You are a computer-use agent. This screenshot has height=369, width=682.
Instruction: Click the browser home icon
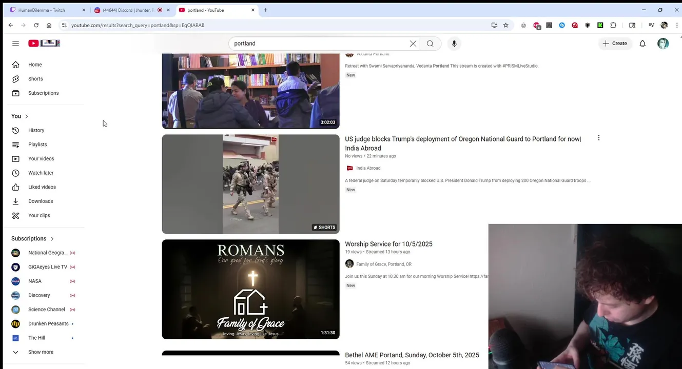(x=49, y=25)
